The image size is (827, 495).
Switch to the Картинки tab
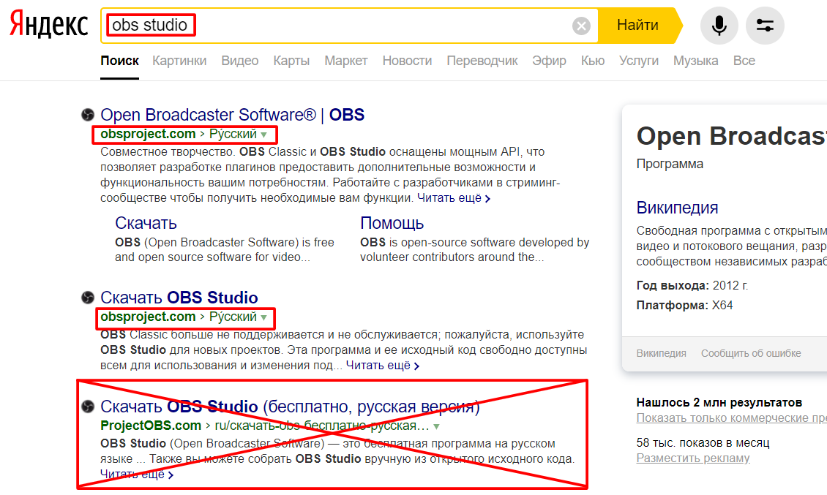tap(179, 61)
